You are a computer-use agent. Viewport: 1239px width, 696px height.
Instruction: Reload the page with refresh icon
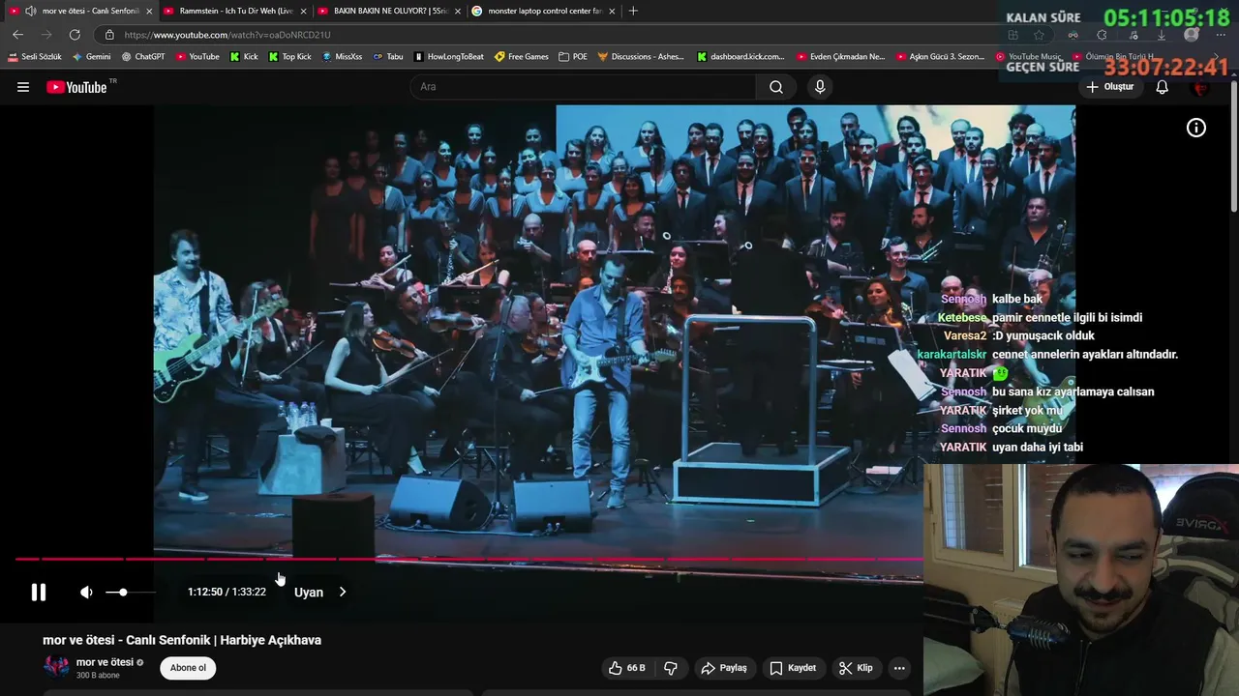[x=75, y=35]
